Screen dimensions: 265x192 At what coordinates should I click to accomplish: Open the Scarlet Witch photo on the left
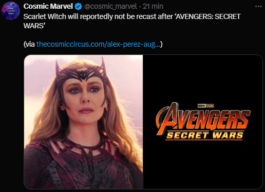[x=83, y=122]
